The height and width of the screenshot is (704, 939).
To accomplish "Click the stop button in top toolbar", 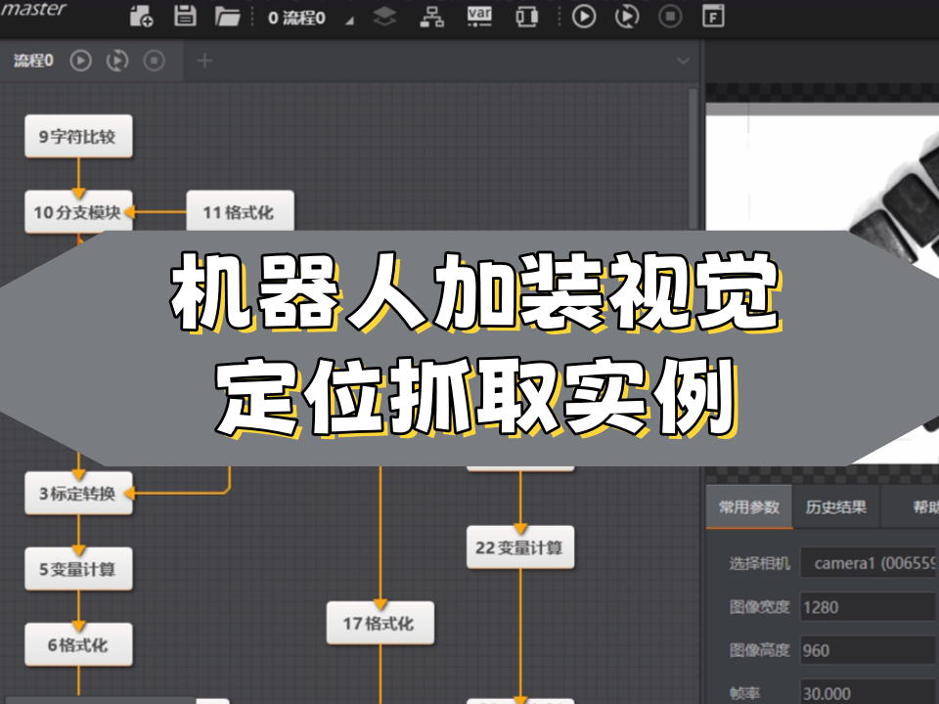I will click(x=670, y=17).
